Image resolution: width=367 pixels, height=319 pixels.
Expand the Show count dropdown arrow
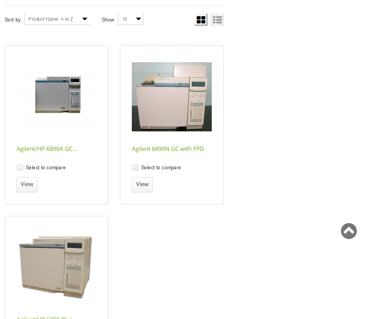139,19
